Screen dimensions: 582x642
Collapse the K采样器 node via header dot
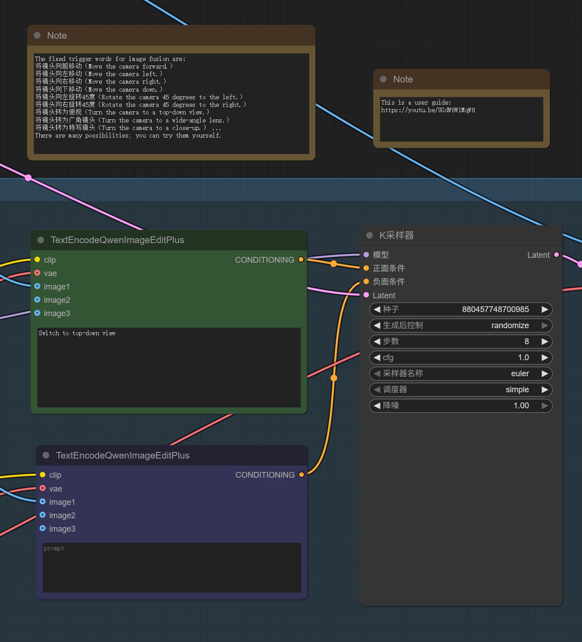coord(369,235)
